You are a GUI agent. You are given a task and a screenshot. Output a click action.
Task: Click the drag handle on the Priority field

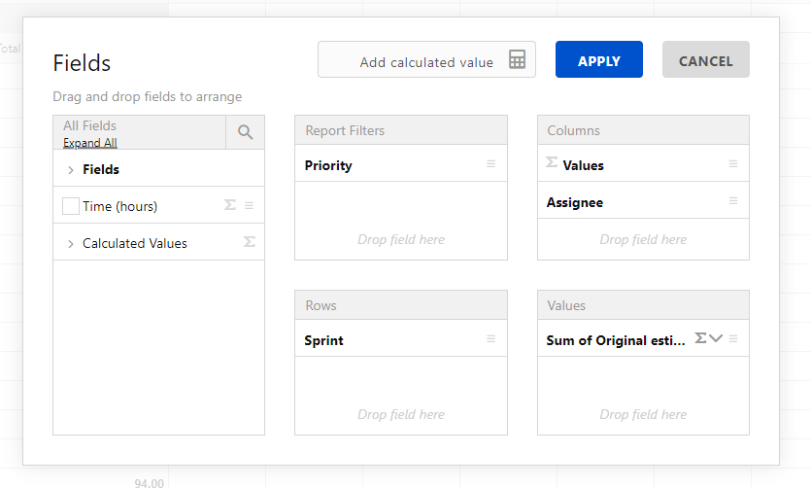(490, 164)
